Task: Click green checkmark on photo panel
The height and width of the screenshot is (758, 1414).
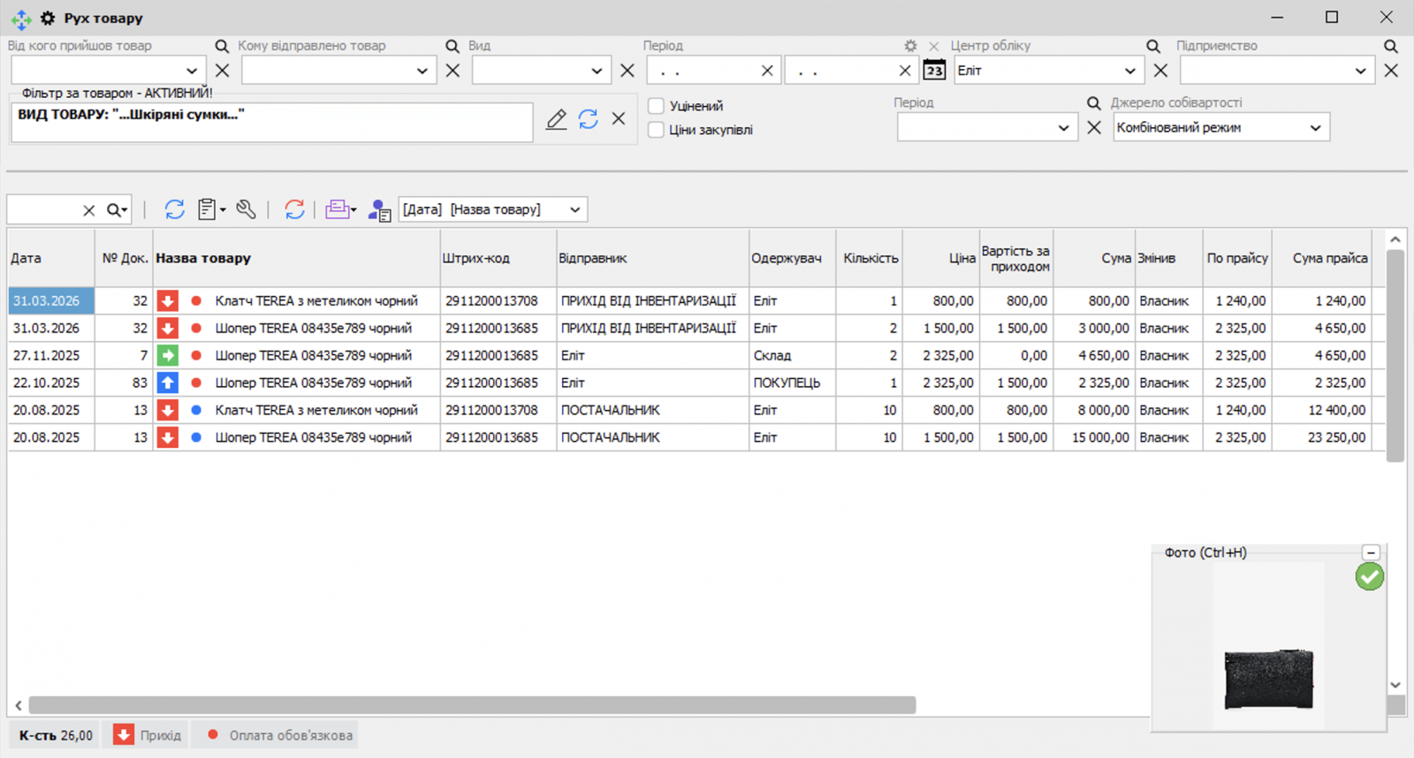Action: coord(1369,577)
